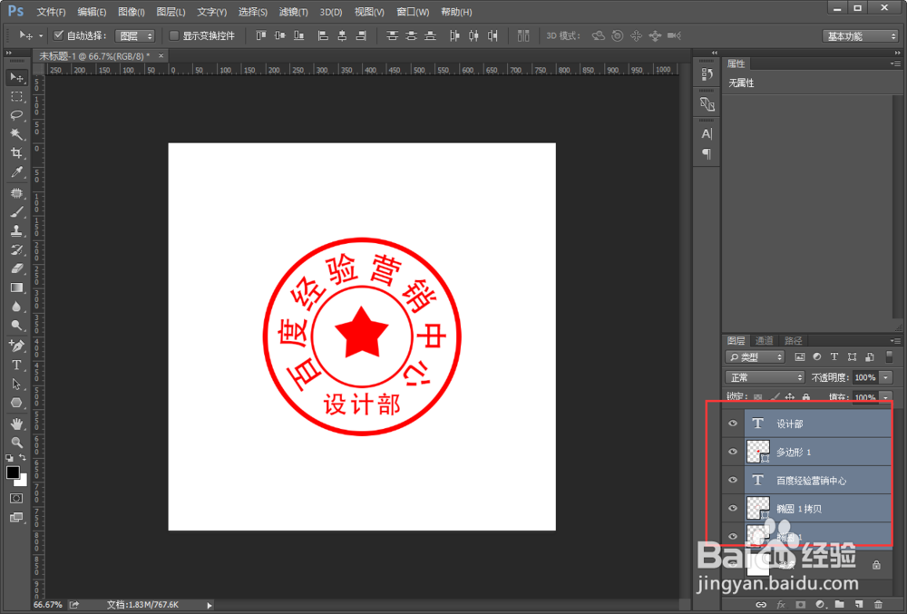Click the 66.67% zoom field
This screenshot has height=614, width=907.
pyautogui.click(x=47, y=605)
